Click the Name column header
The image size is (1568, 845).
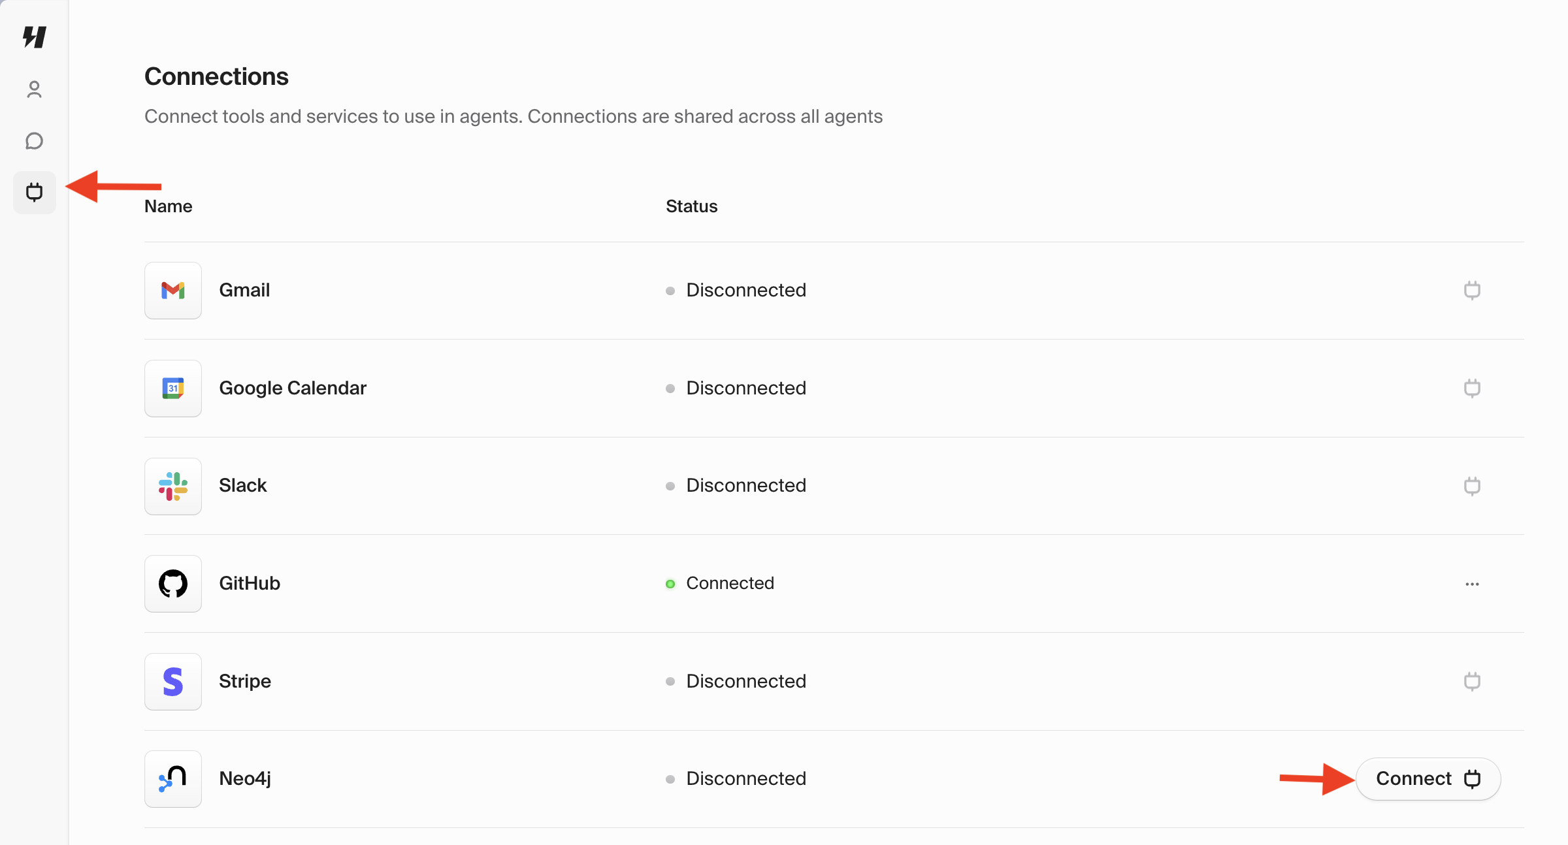(168, 206)
